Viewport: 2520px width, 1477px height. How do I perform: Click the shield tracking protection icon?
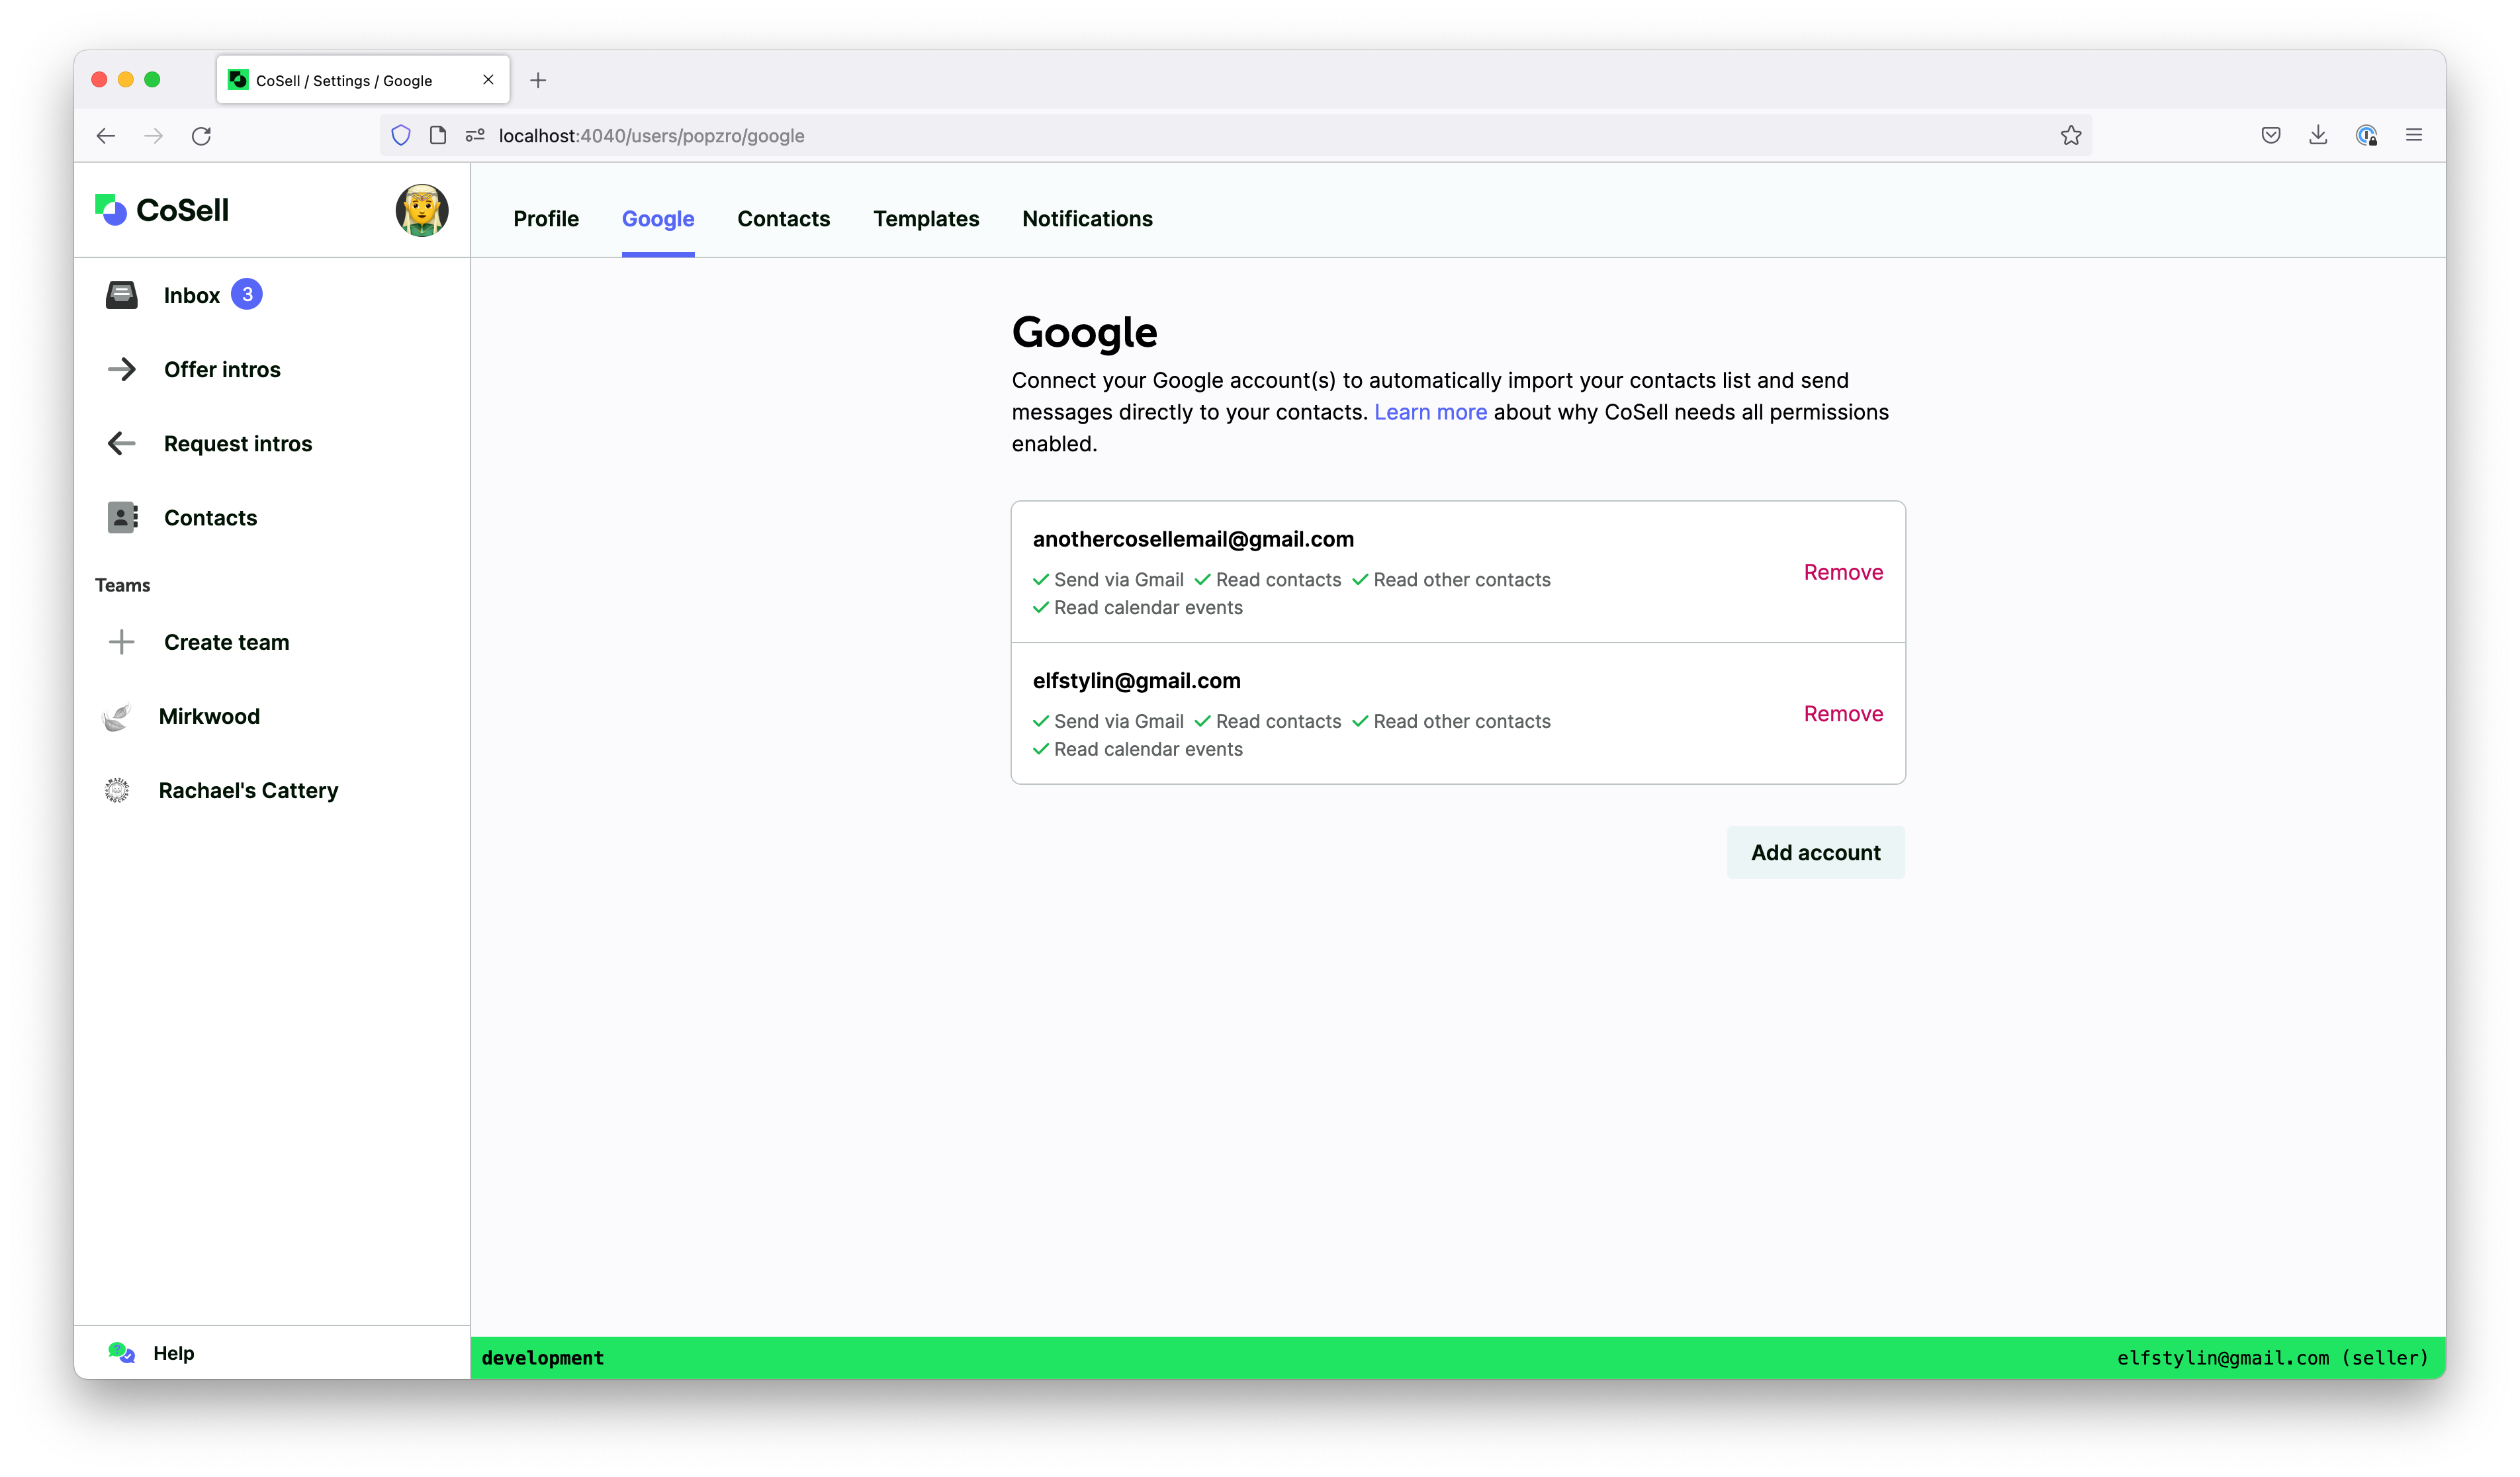(401, 136)
